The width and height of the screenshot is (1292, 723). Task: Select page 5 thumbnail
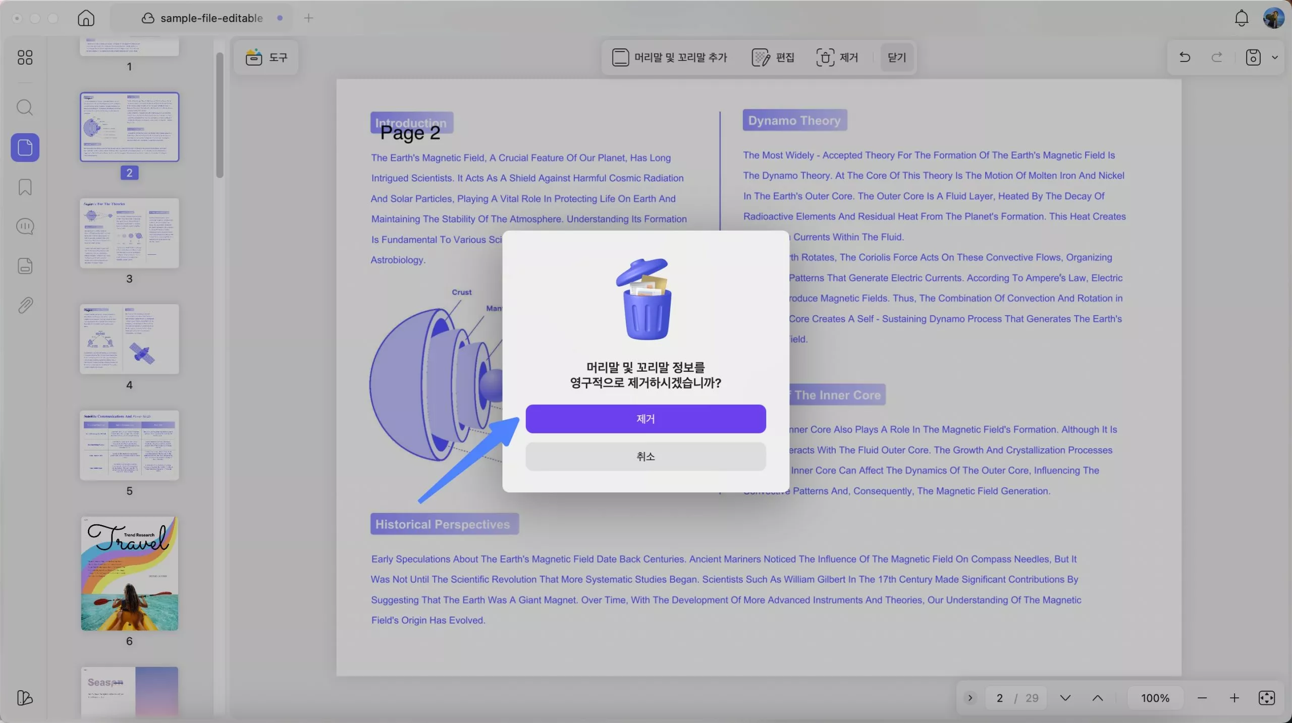click(129, 445)
